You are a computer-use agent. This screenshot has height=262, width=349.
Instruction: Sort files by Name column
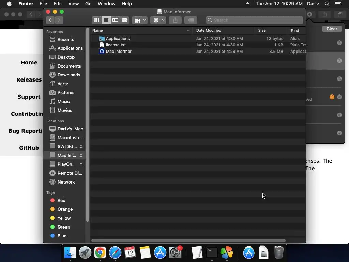tap(141, 30)
